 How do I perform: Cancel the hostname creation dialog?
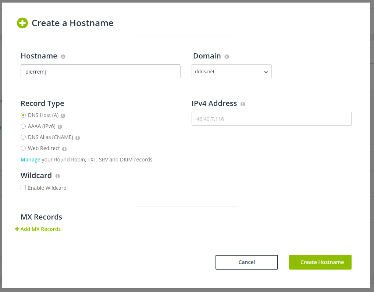tap(246, 262)
